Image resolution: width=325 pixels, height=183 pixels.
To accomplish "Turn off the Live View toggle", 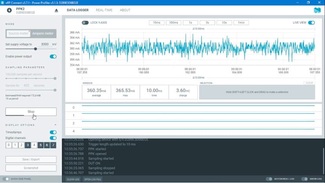I will [311, 23].
